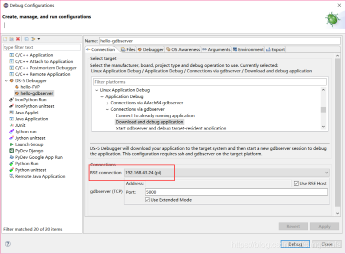Click the platform list scroll-up arrow
Image resolution: width=346 pixels, height=254 pixels.
click(x=323, y=90)
